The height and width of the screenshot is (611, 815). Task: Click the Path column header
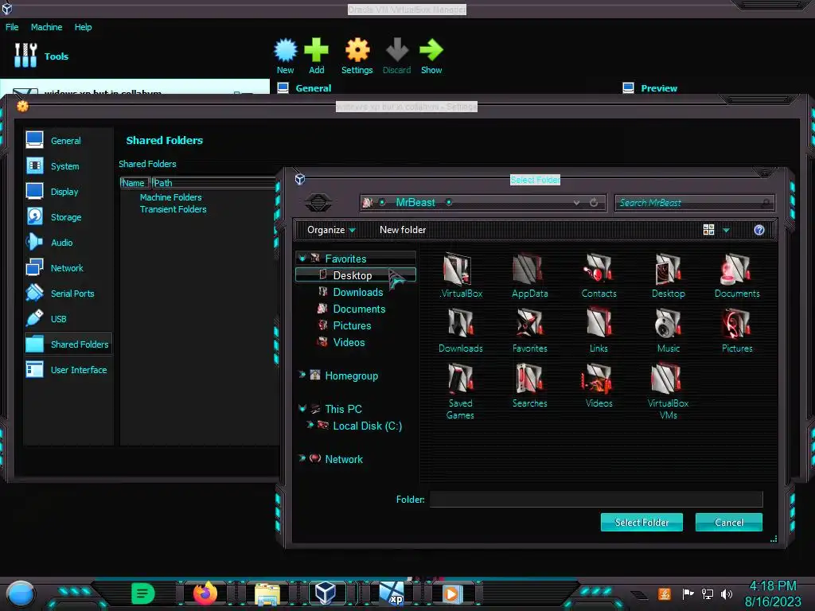click(x=214, y=183)
